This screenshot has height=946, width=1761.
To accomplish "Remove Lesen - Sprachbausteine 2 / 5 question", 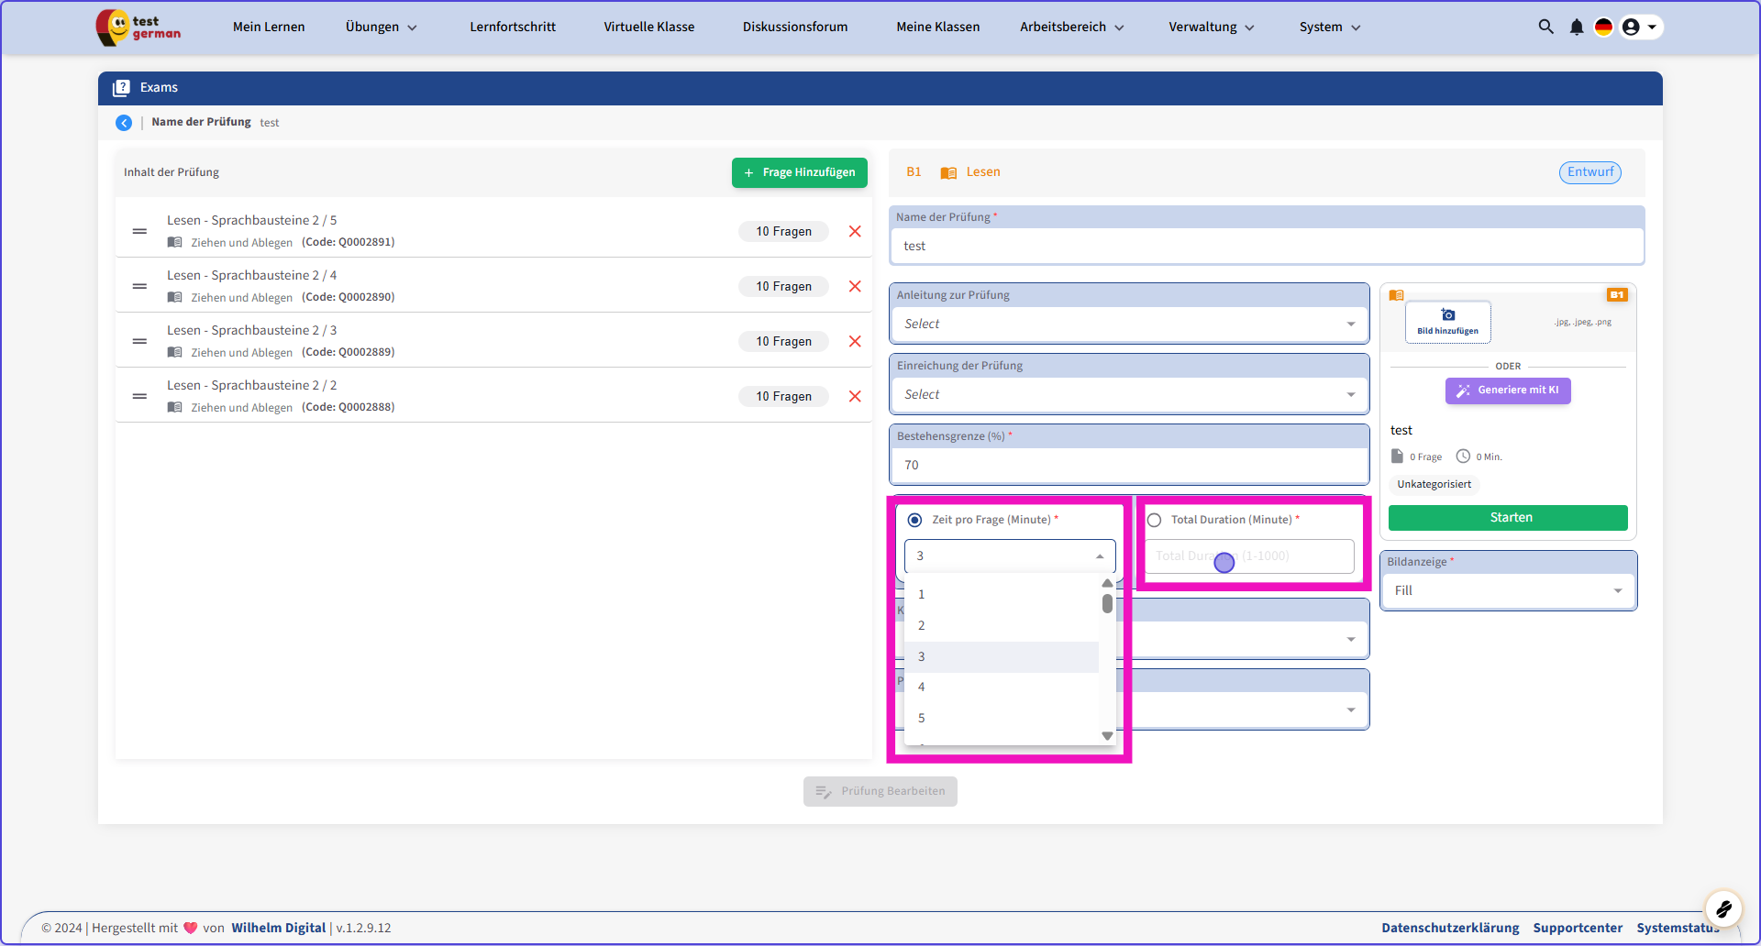I will pos(855,231).
